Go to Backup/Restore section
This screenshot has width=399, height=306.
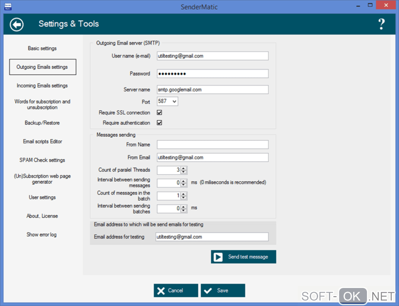[42, 123]
